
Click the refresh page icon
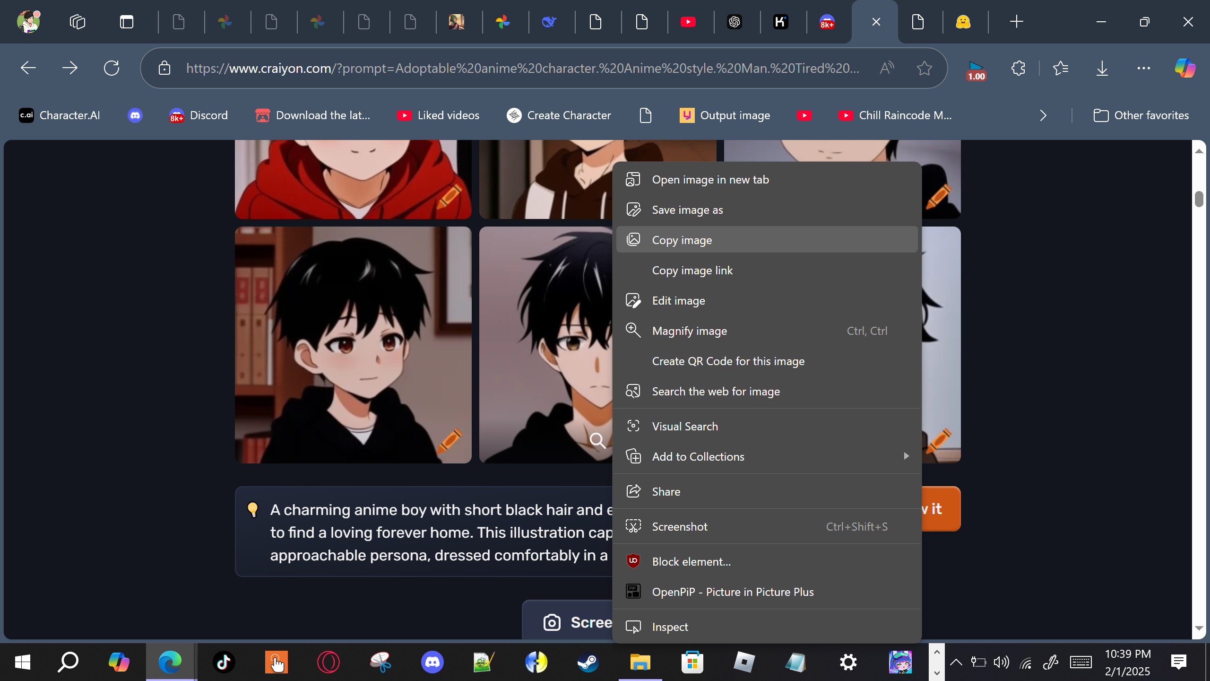pos(112,68)
